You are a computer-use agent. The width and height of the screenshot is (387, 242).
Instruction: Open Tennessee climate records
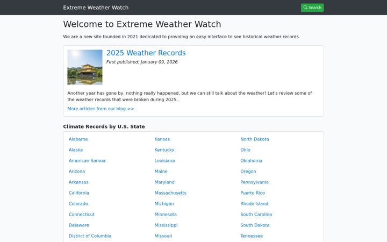pos(252,236)
